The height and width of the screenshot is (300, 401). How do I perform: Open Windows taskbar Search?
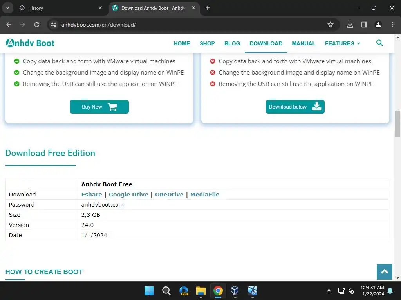tap(166, 291)
